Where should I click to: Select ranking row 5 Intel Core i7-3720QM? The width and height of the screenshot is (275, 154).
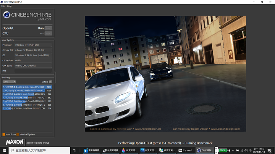pyautogui.click(x=27, y=101)
